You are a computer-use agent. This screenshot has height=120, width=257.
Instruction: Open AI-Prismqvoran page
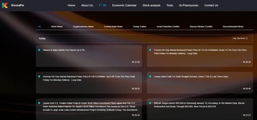tap(189, 5)
